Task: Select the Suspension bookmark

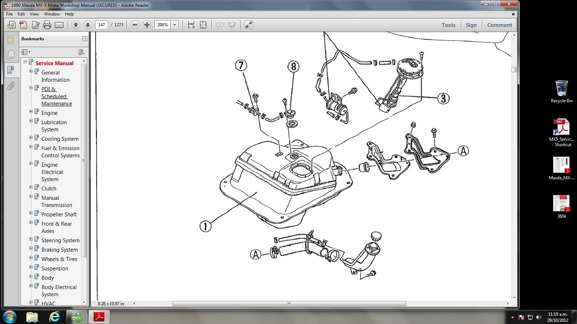Action: (55, 268)
